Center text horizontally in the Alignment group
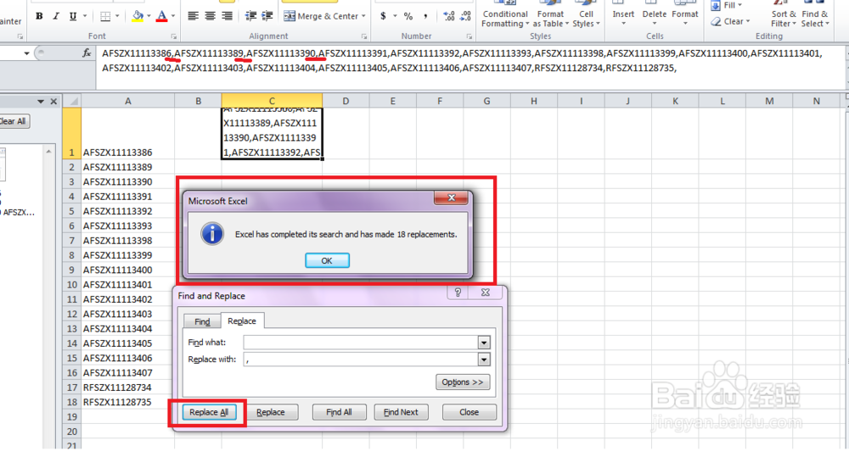Image resolution: width=849 pixels, height=451 pixels. (x=210, y=16)
